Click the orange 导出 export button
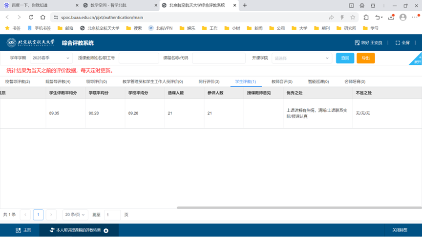Screen dimensions: 422x237 coord(366,58)
